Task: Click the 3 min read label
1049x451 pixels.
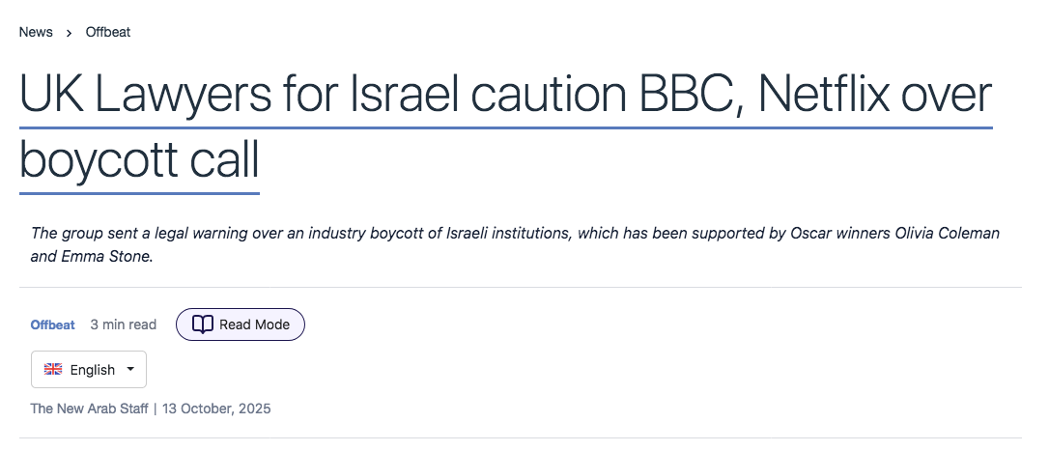Action: tap(124, 324)
